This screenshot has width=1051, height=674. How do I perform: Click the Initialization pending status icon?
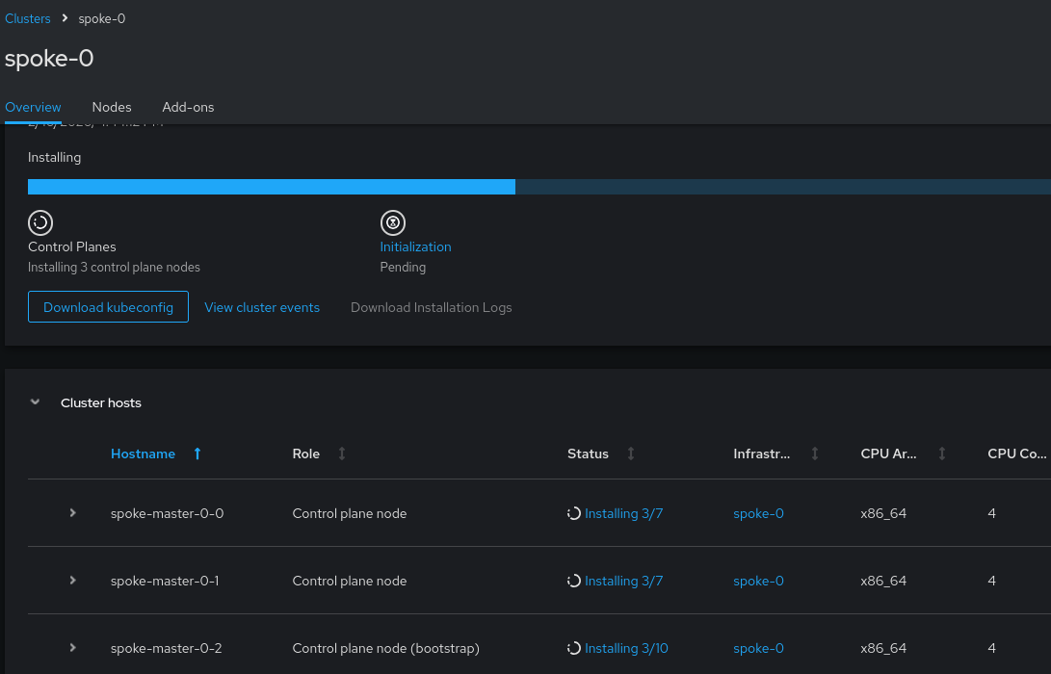(x=392, y=222)
